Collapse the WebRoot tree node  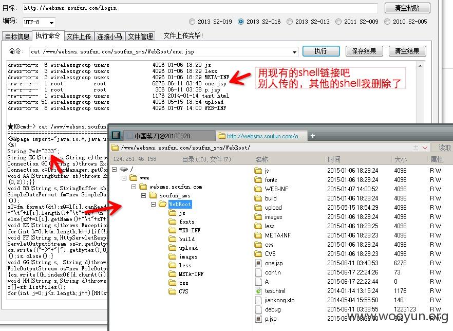[154, 205]
